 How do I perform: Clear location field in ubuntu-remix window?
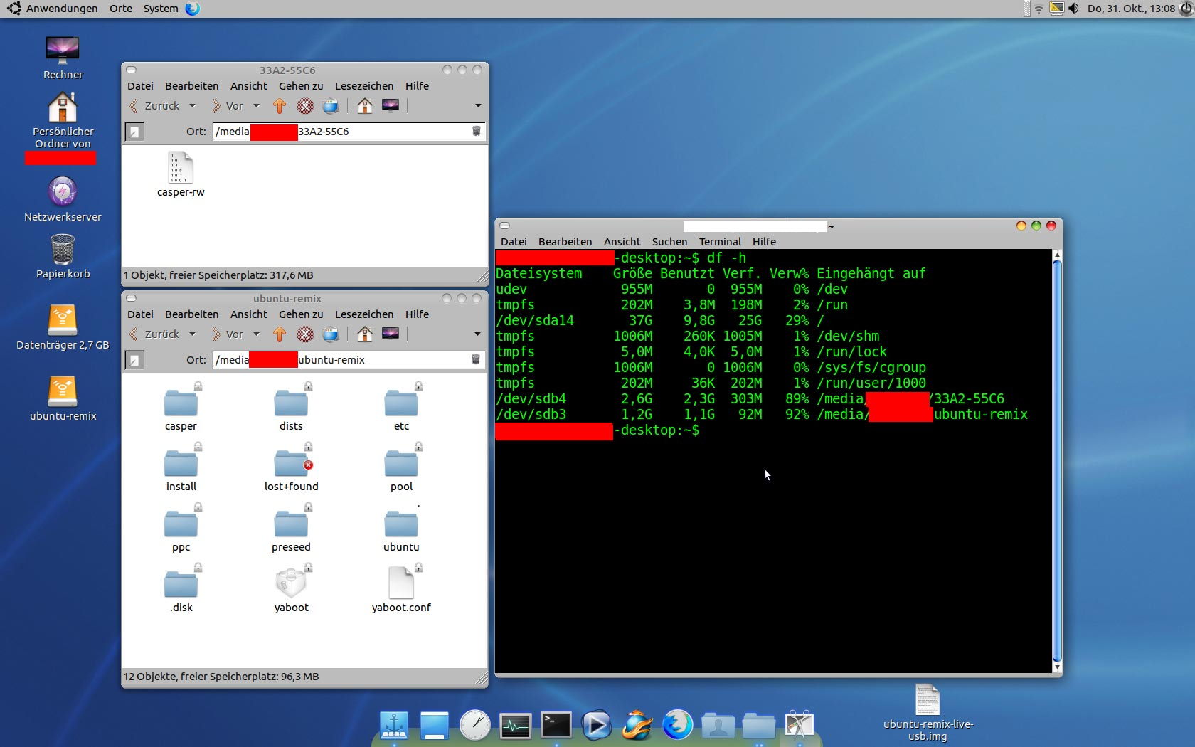coord(476,360)
